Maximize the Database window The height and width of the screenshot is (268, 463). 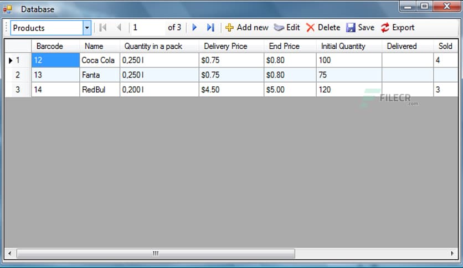[x=424, y=6]
